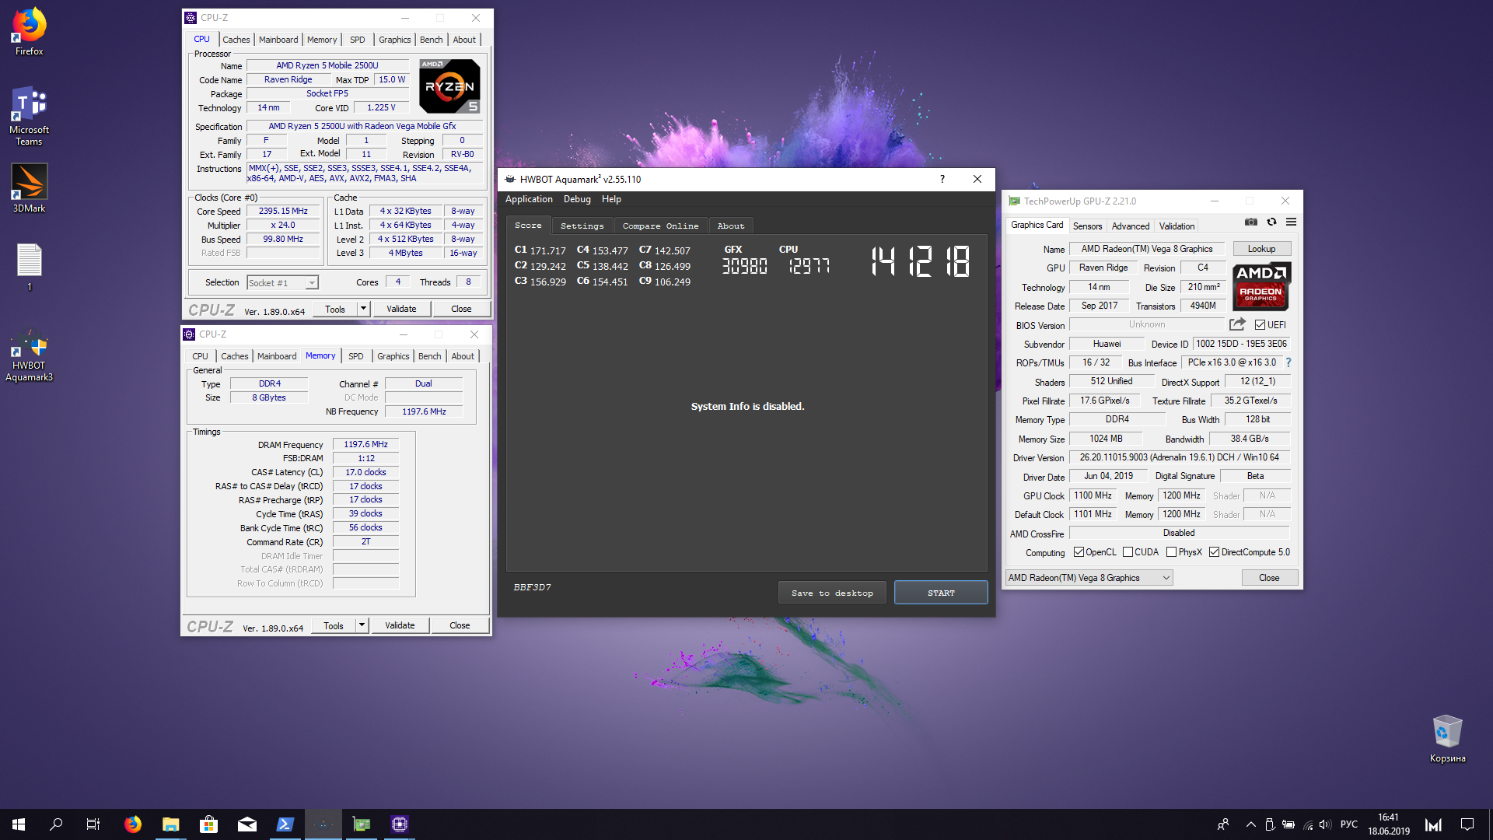The image size is (1493, 840).
Task: Open Task View on taskbar
Action: pos(93,824)
